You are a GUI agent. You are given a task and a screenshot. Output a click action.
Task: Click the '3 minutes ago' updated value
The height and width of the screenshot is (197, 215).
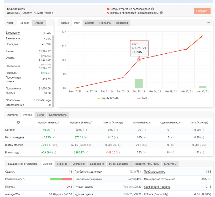(42, 100)
